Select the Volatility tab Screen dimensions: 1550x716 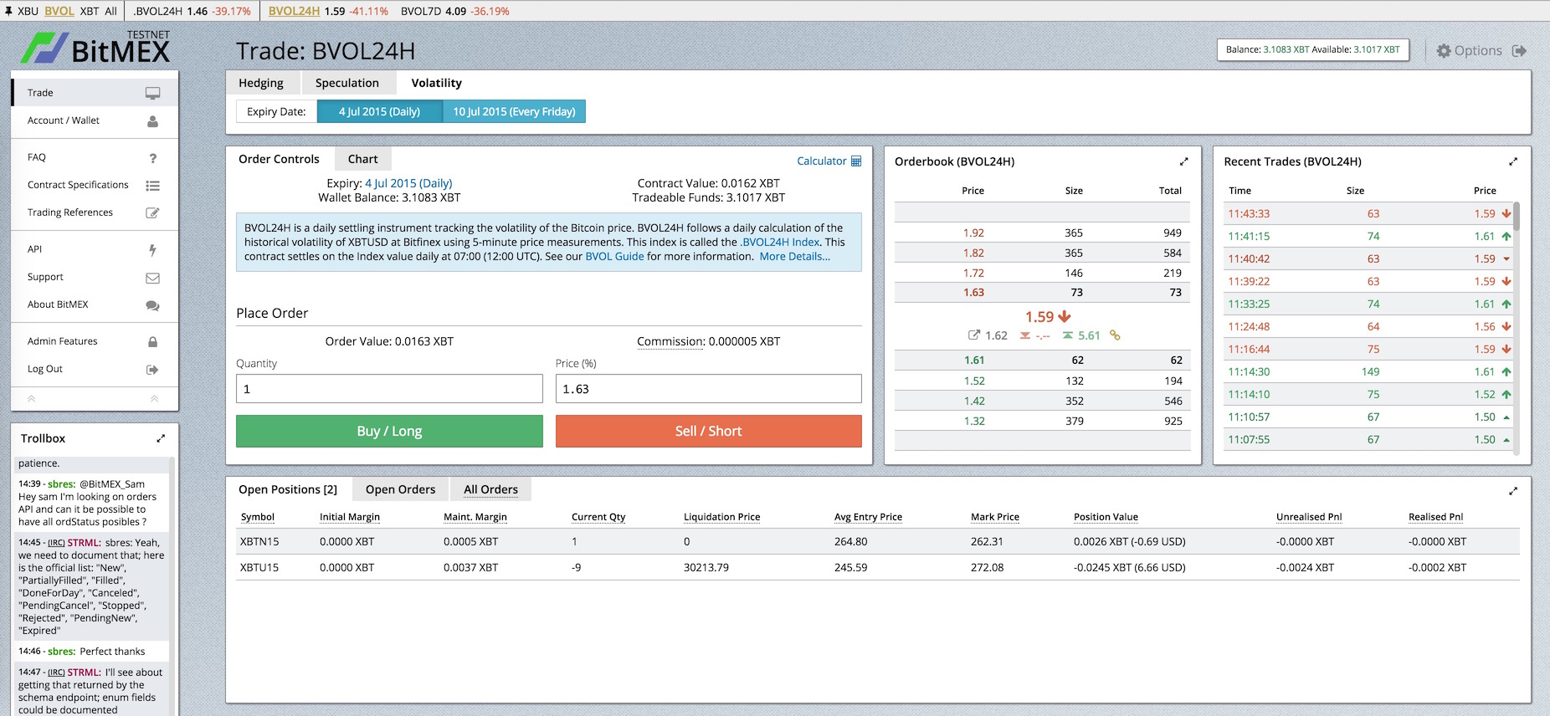(437, 83)
